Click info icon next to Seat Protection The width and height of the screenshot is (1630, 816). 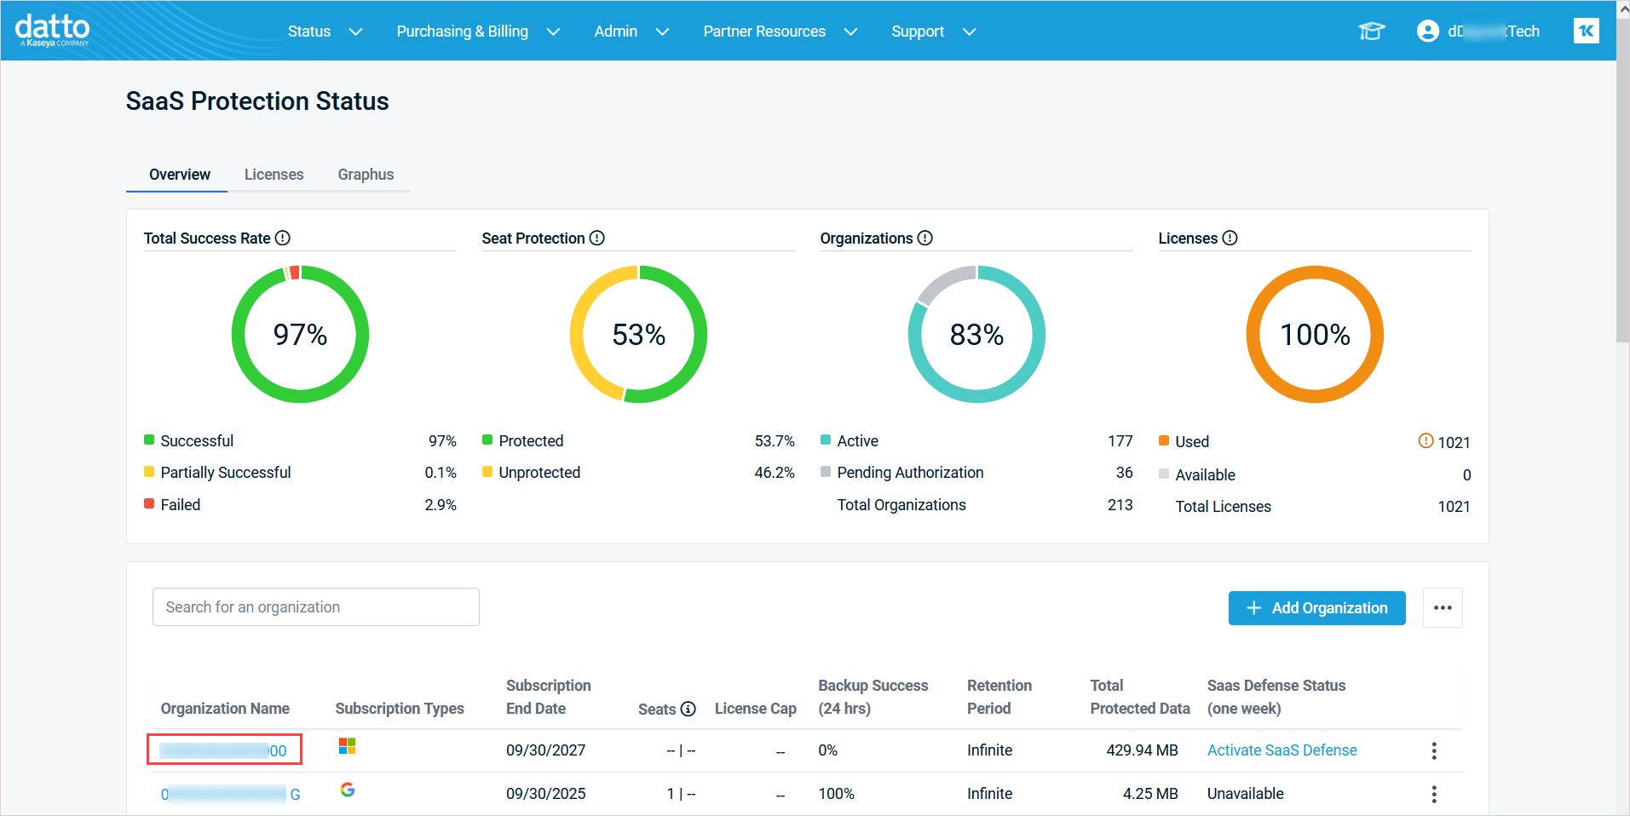[597, 238]
